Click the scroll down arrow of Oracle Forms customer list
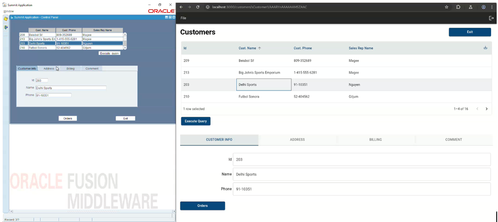 pyautogui.click(x=125, y=48)
